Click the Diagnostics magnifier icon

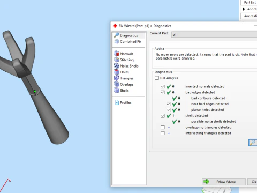coord(116,35)
